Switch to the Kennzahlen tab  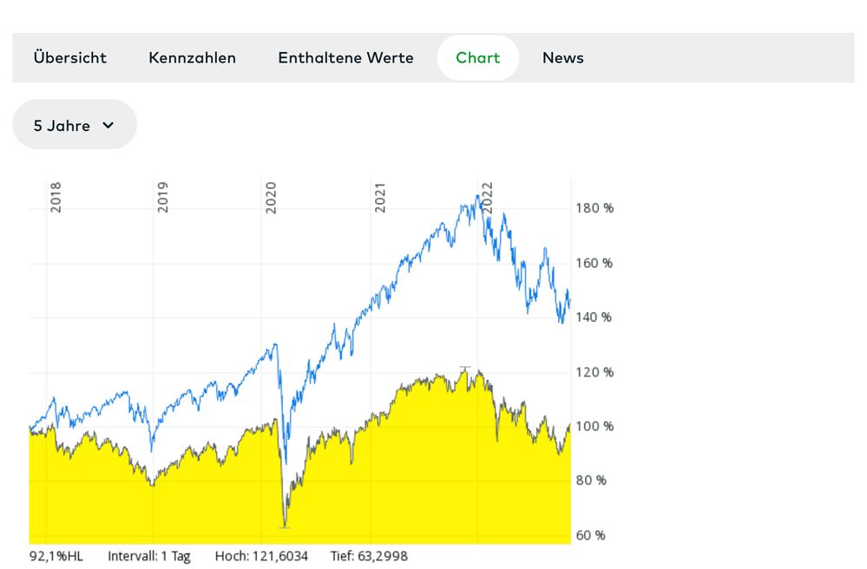pyautogui.click(x=192, y=58)
